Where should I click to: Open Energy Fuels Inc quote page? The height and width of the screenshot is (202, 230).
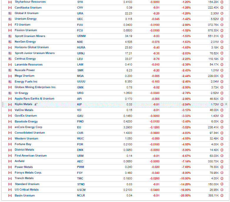[26, 82]
